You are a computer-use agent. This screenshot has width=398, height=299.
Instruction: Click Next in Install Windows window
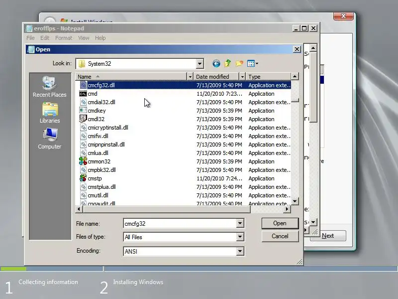[328, 236]
